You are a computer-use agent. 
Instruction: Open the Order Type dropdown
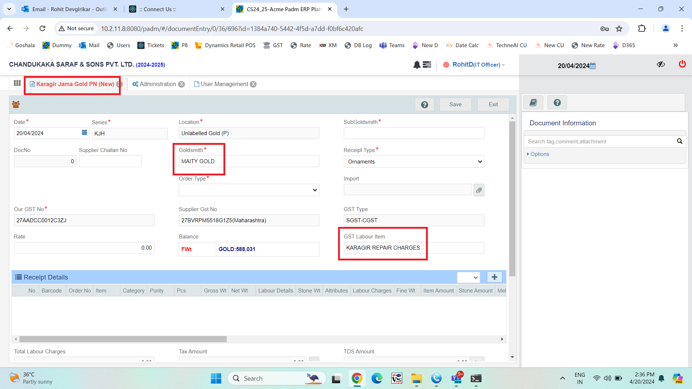pos(249,190)
